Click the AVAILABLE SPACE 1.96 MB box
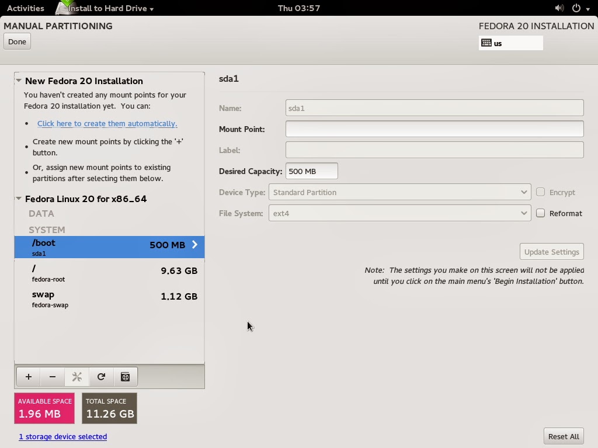 pos(44,408)
